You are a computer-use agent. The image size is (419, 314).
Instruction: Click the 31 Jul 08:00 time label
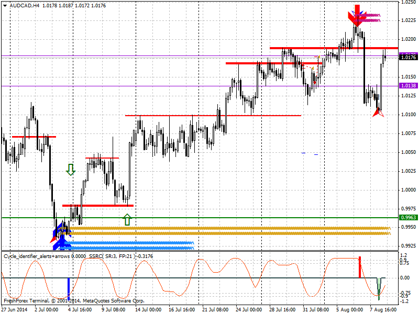click(316, 310)
